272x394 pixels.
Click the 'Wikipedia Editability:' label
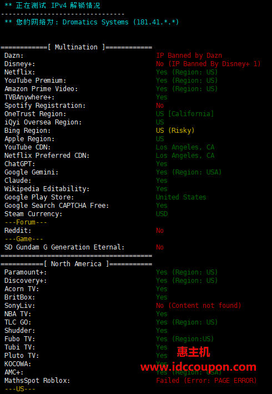tap(47, 189)
